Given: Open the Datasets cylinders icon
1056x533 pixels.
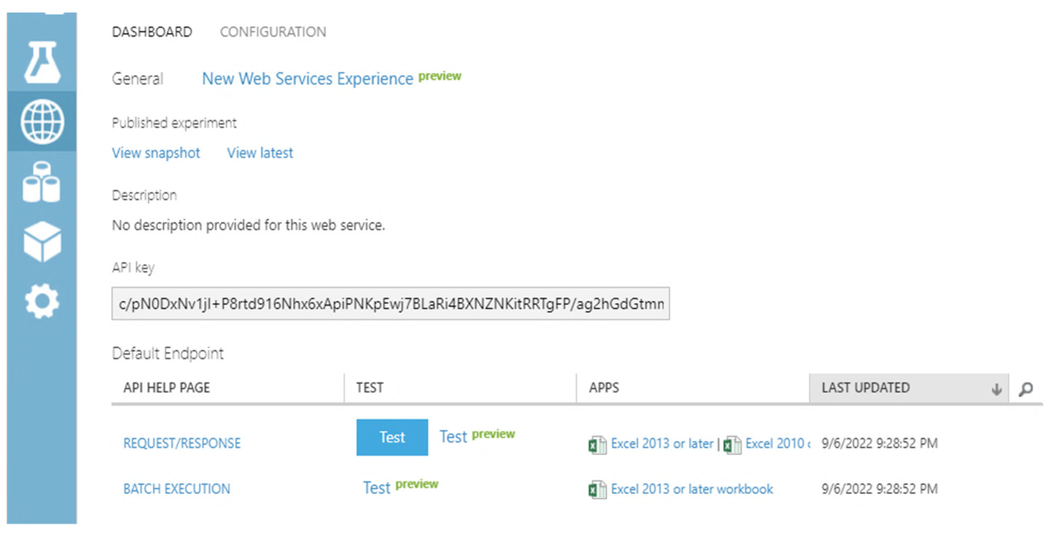Looking at the screenshot, I should point(41,182).
